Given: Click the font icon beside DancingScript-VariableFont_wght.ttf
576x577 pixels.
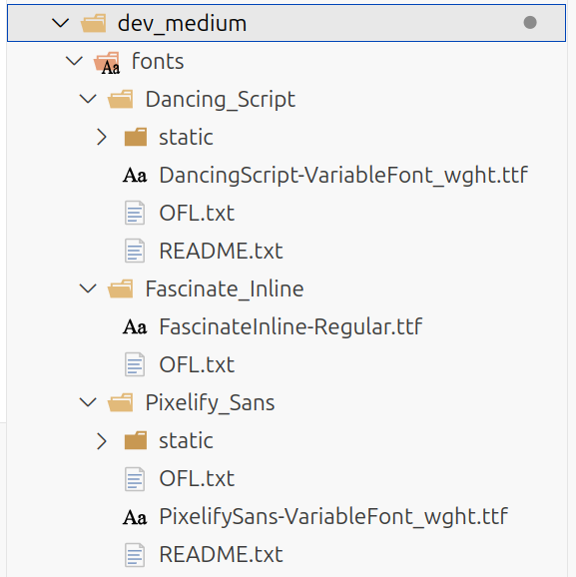Looking at the screenshot, I should tap(135, 175).
